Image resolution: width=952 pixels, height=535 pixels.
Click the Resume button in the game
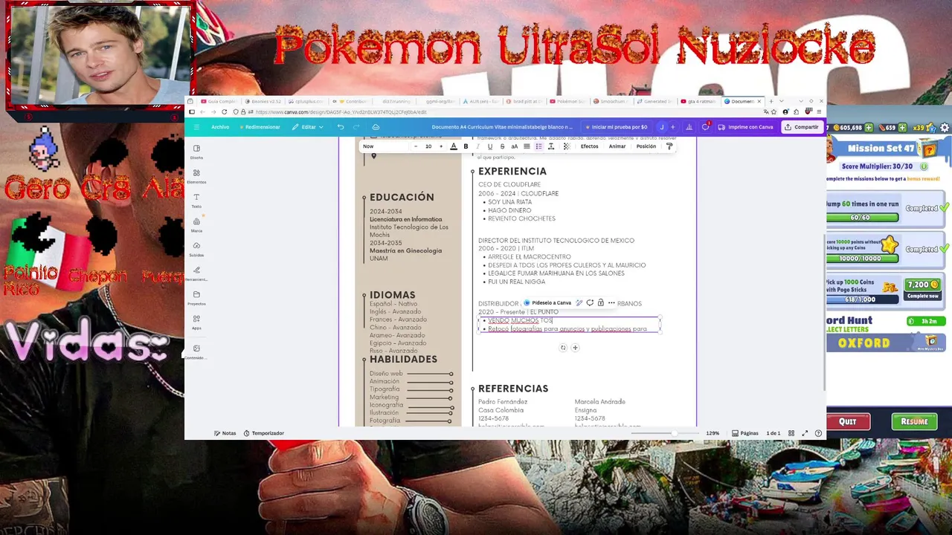[x=914, y=421]
